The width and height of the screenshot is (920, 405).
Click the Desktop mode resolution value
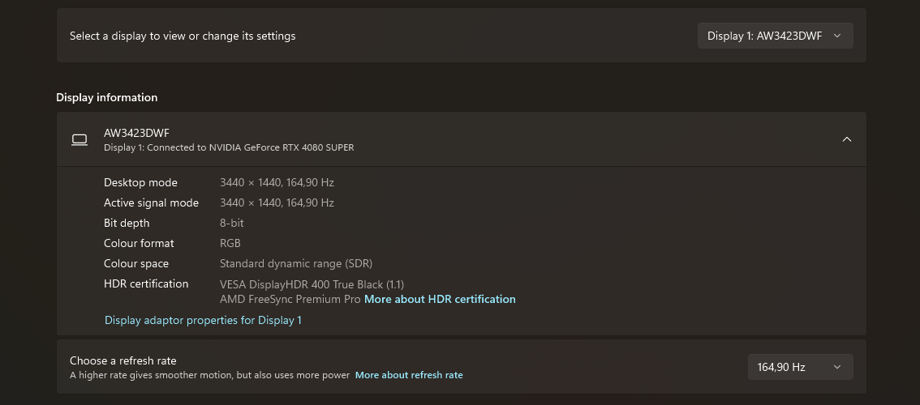(x=277, y=182)
